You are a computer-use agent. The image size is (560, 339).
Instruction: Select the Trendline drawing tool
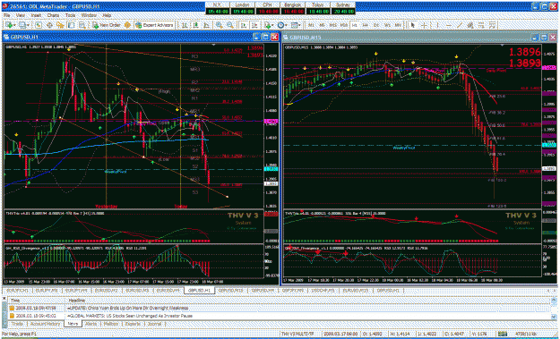point(460,25)
